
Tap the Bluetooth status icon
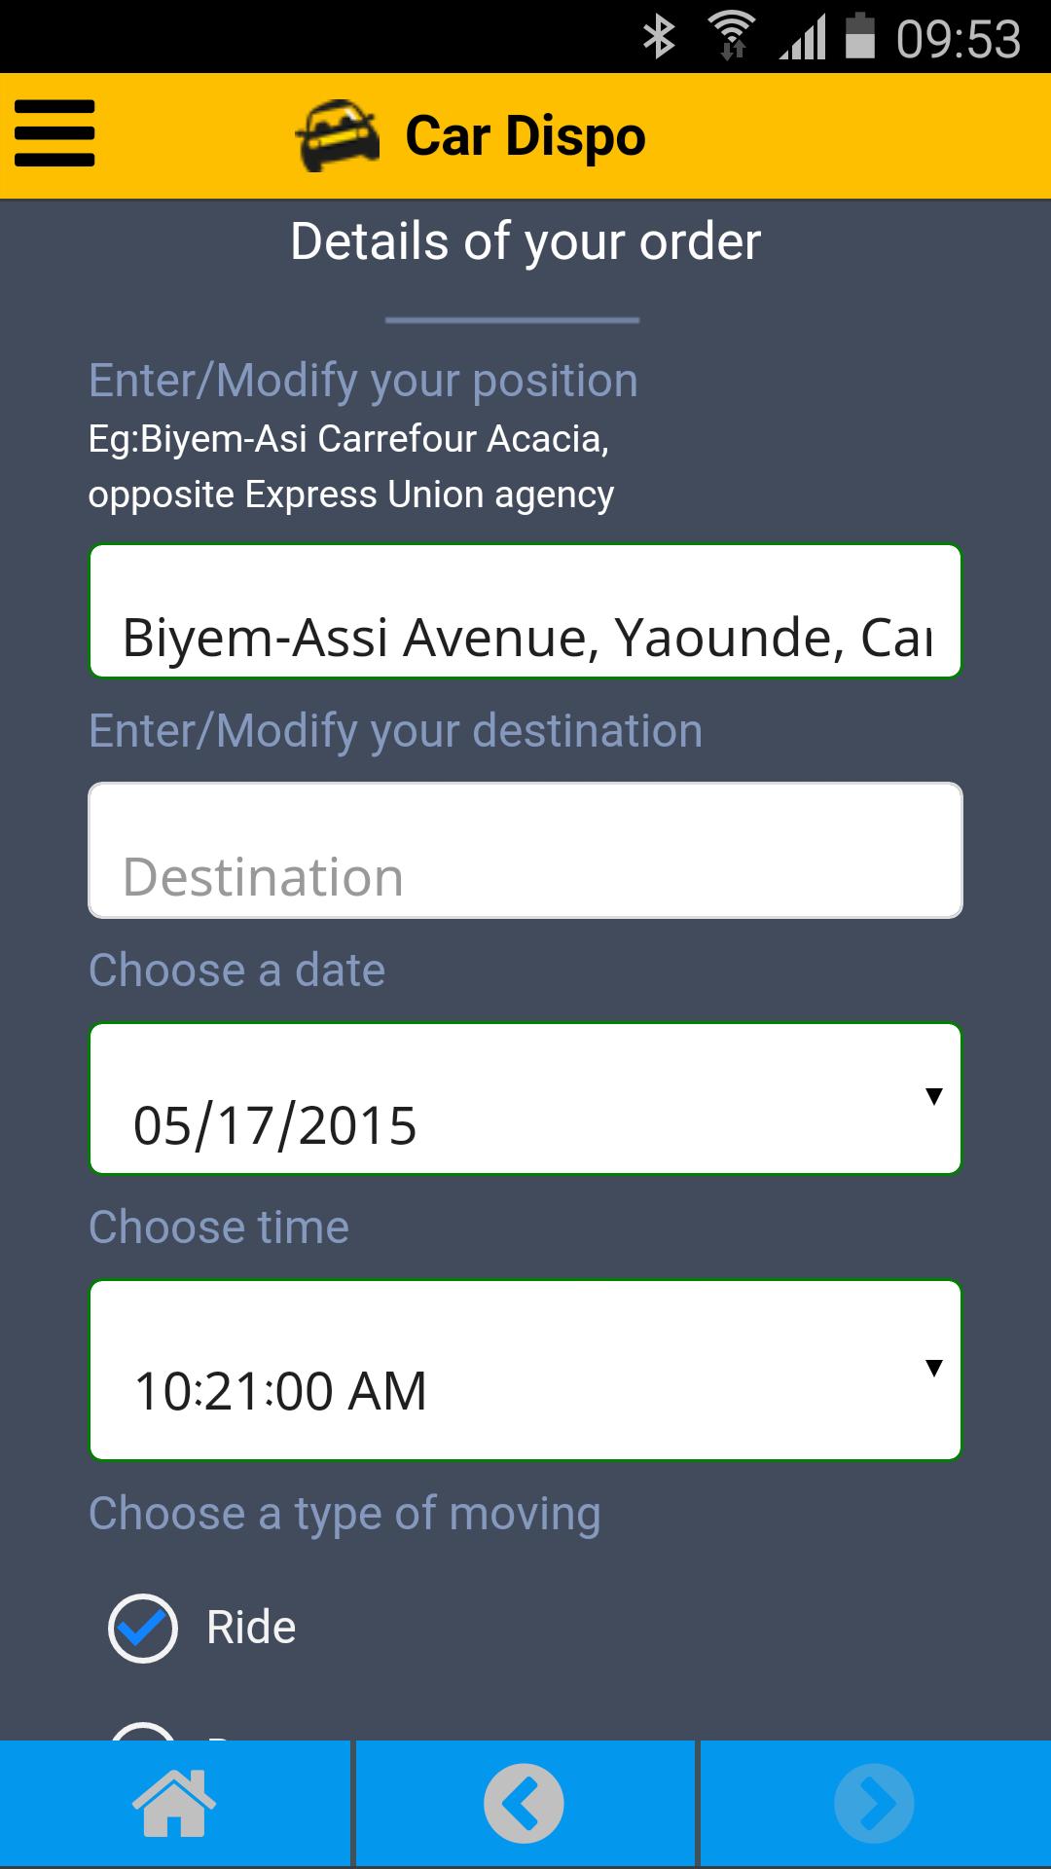coord(659,38)
